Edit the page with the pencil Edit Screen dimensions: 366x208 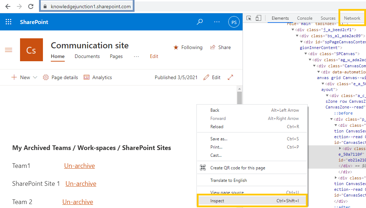[x=212, y=77]
